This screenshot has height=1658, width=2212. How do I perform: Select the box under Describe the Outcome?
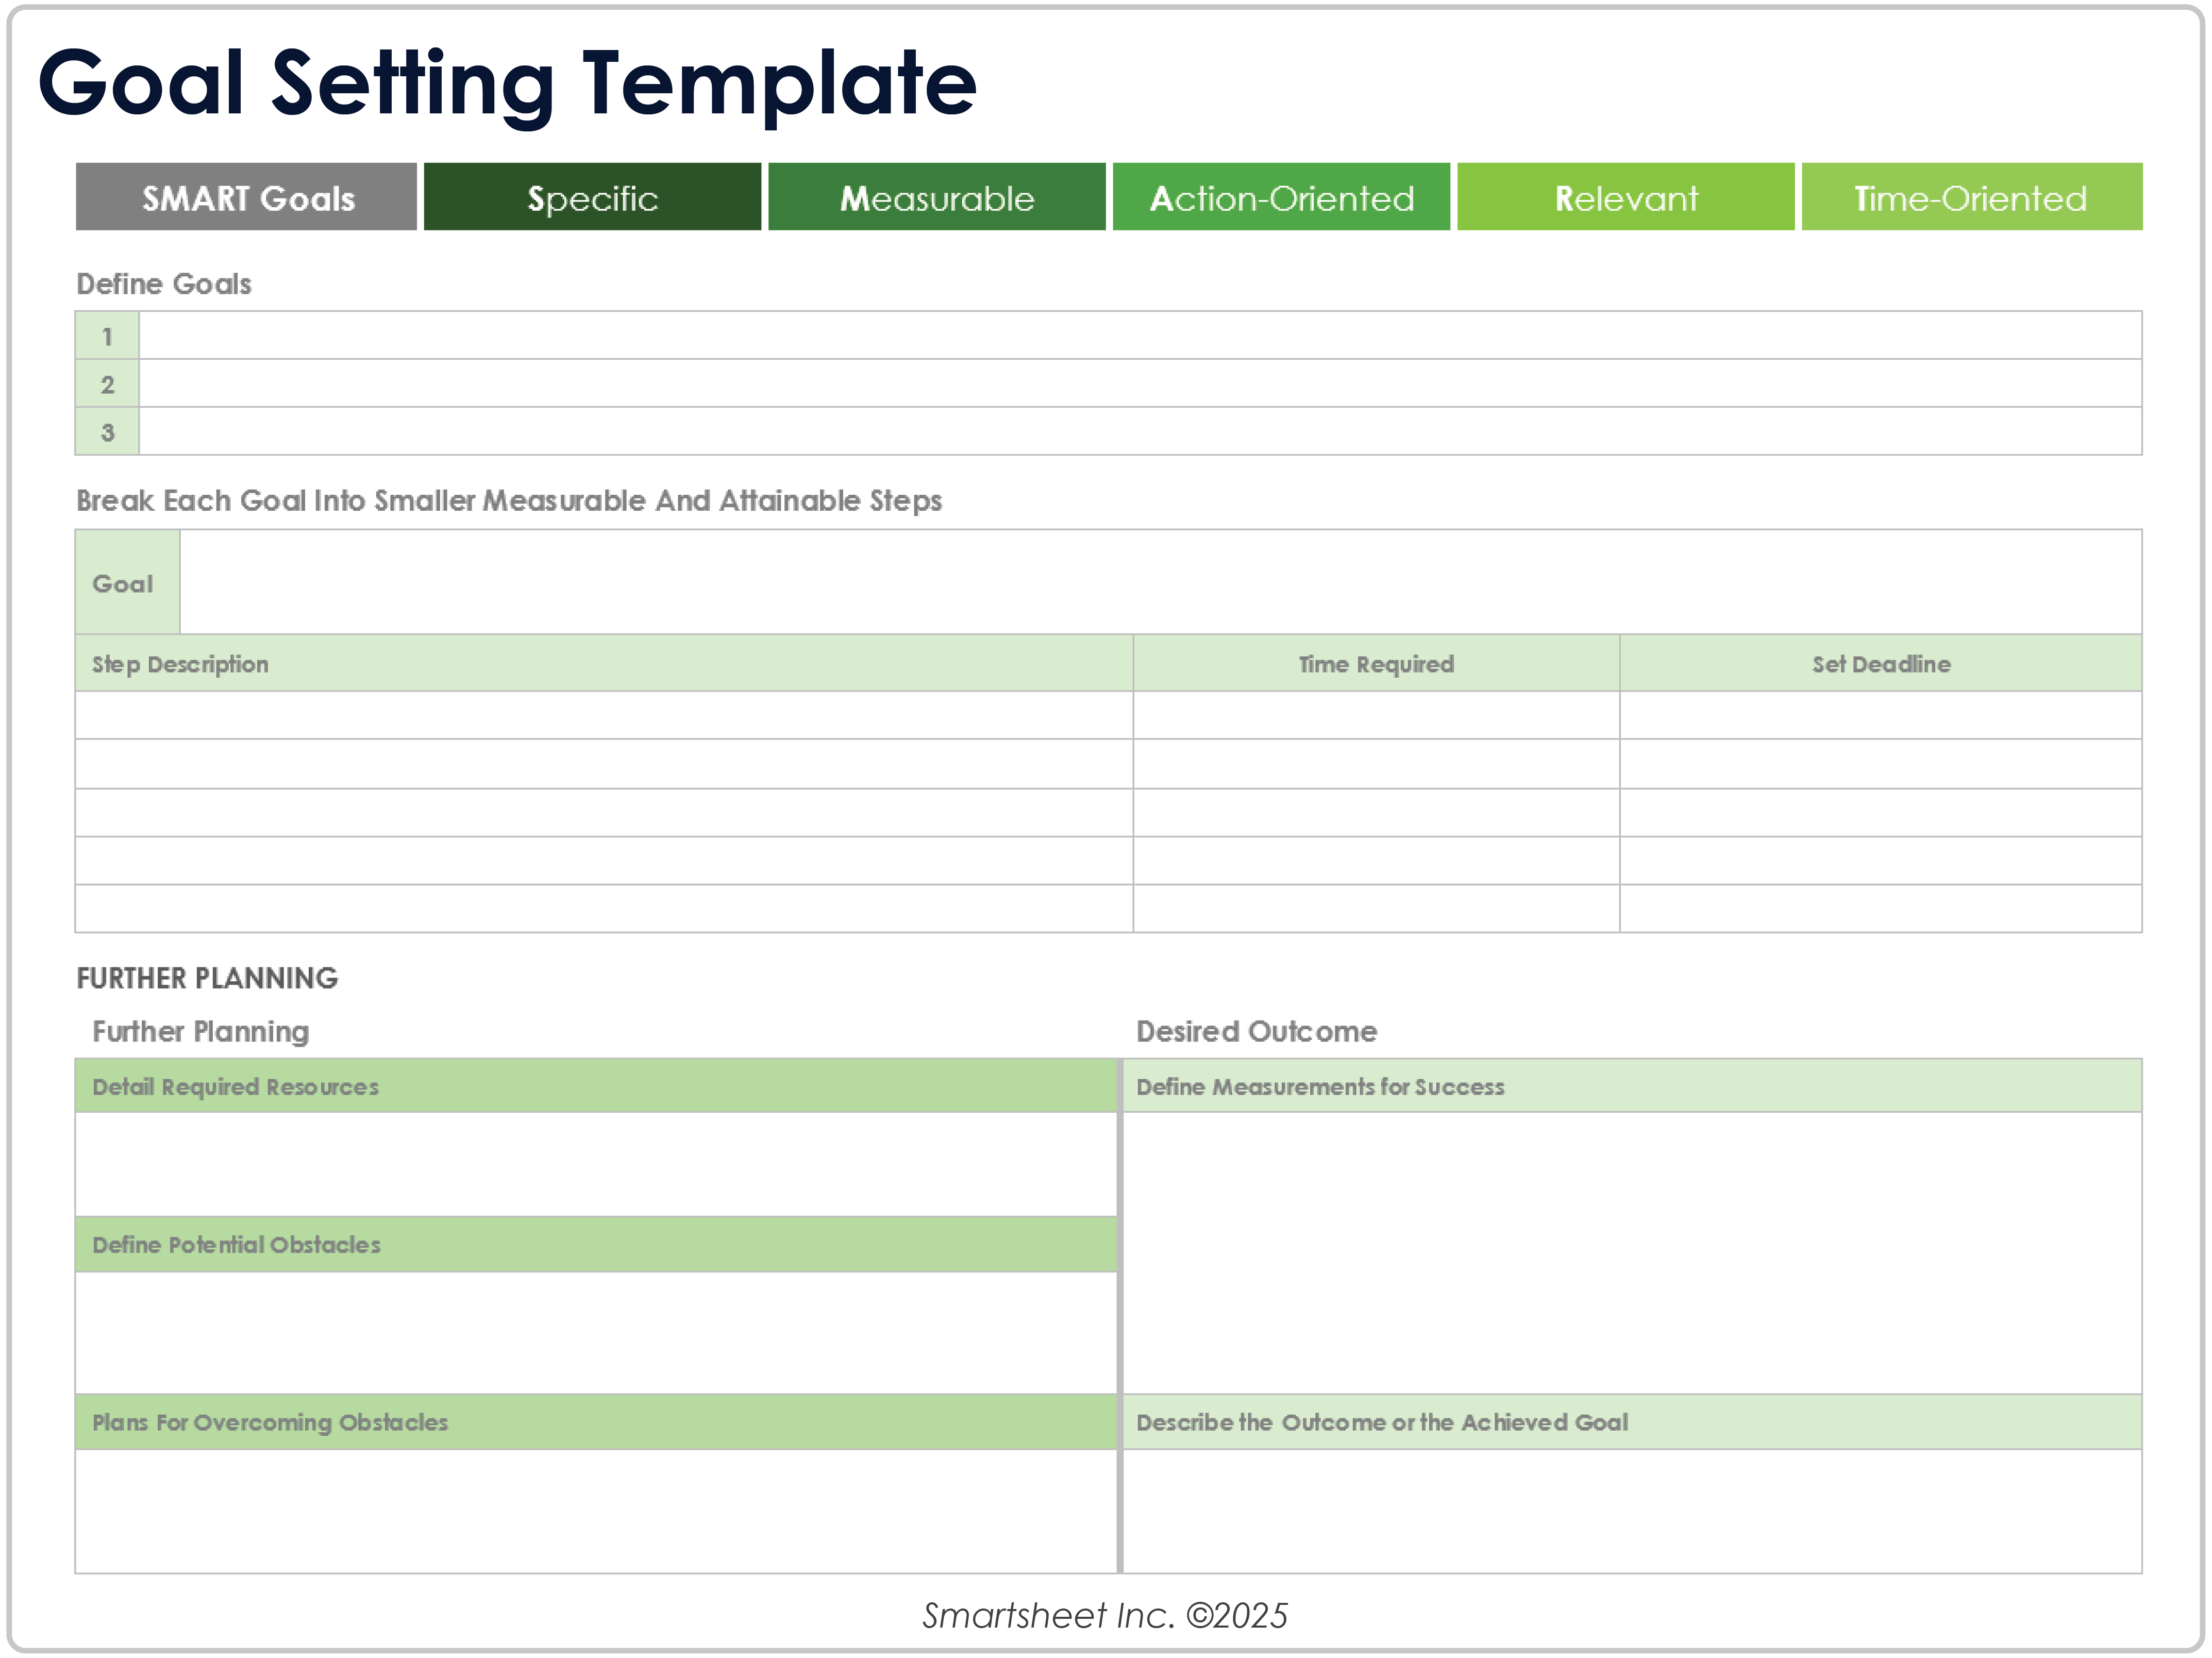(x=1632, y=1510)
